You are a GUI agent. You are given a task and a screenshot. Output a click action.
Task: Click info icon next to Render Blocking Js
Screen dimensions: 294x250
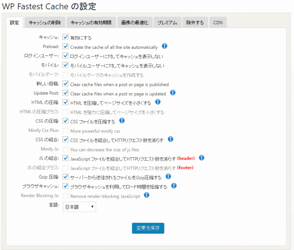coord(147,195)
